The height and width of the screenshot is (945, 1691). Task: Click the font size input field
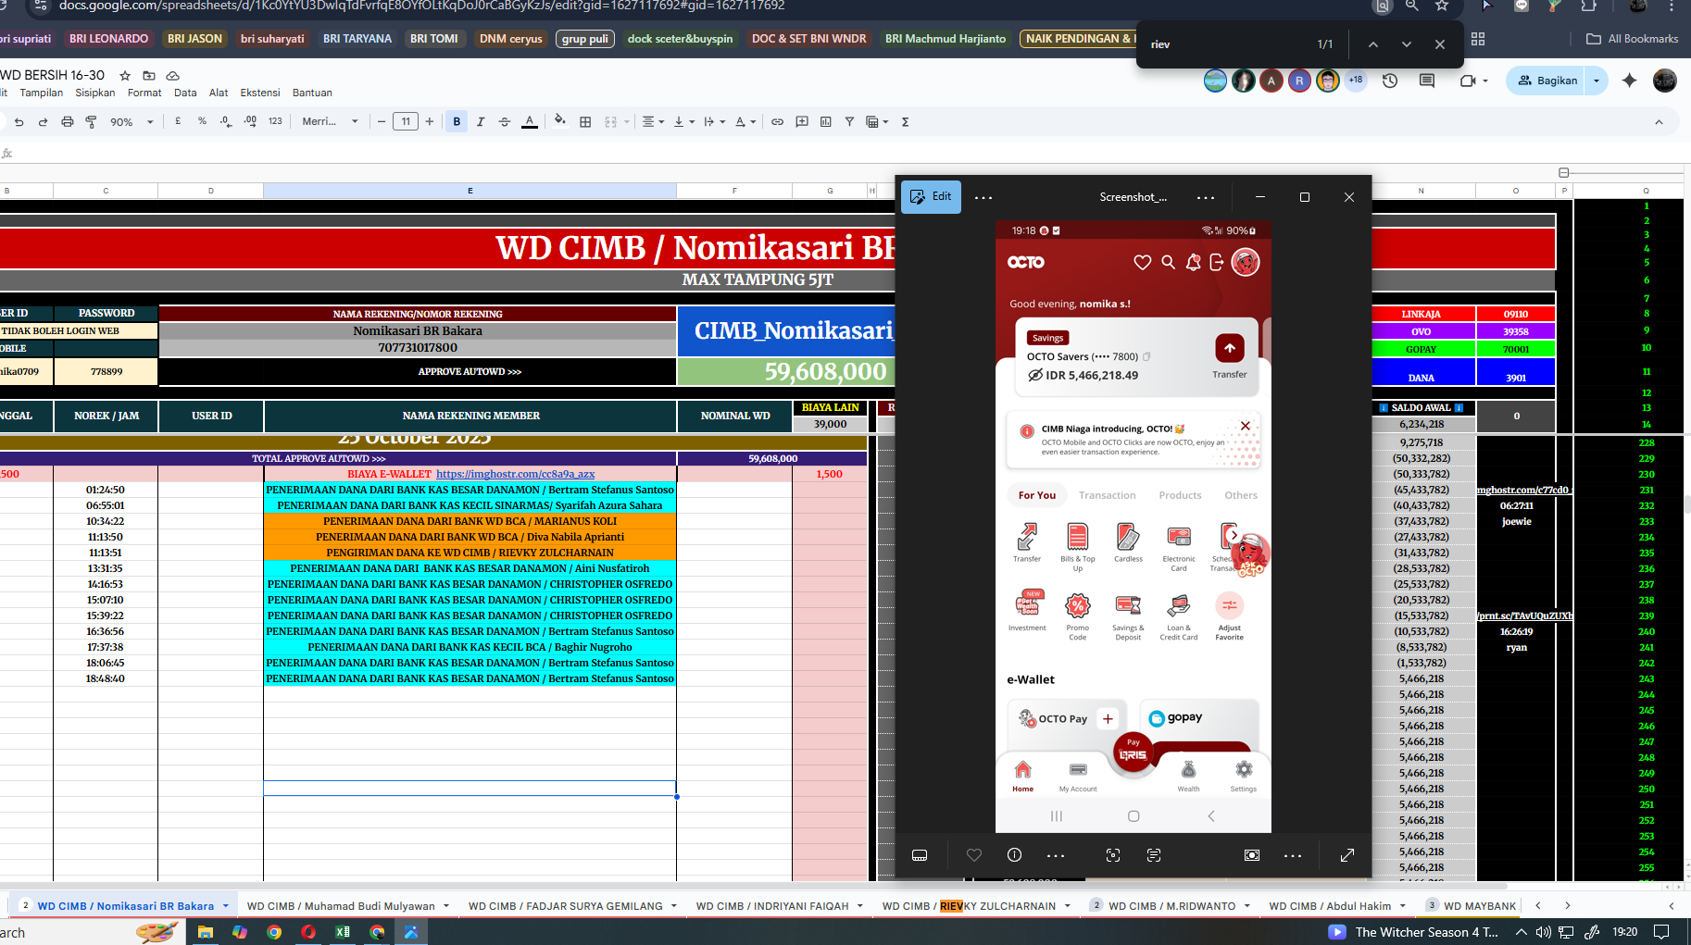[x=406, y=121]
